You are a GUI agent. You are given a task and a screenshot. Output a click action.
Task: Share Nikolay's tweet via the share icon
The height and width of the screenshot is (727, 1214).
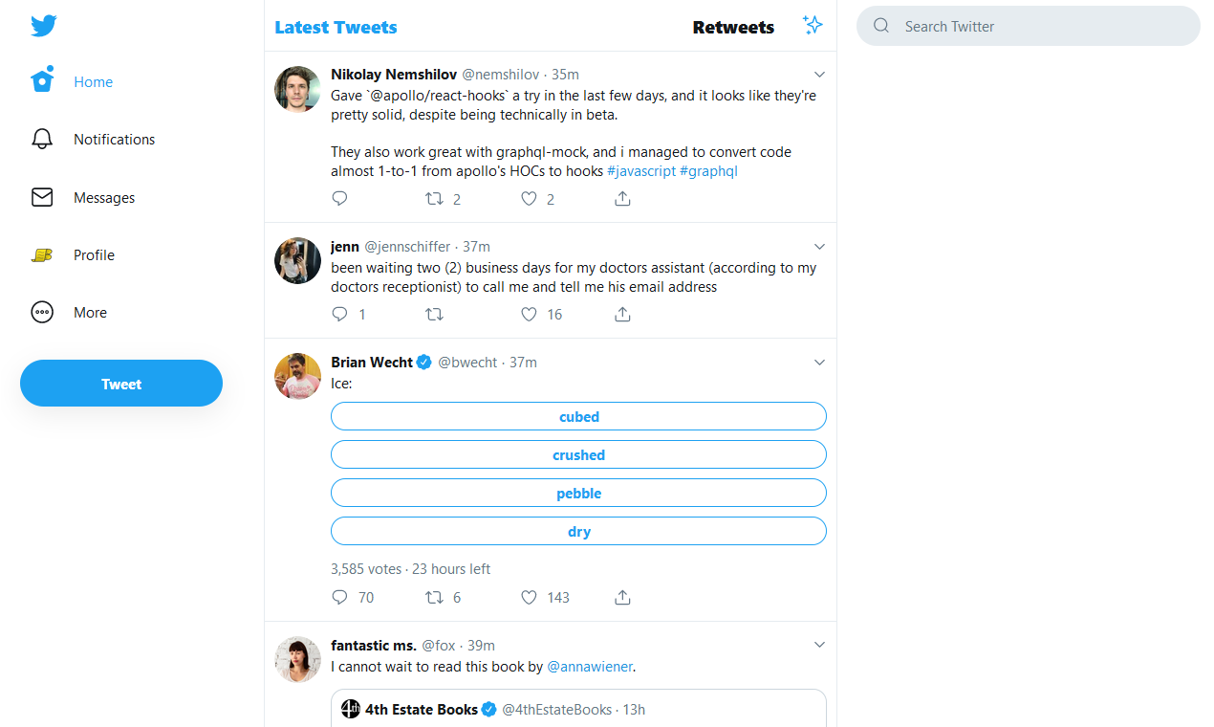[622, 198]
